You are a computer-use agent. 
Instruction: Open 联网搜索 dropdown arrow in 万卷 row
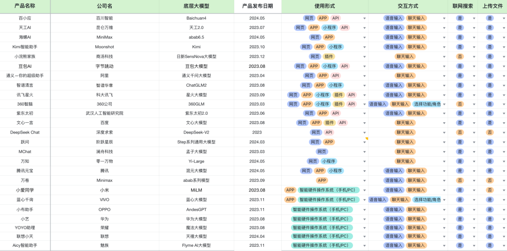pos(474,181)
